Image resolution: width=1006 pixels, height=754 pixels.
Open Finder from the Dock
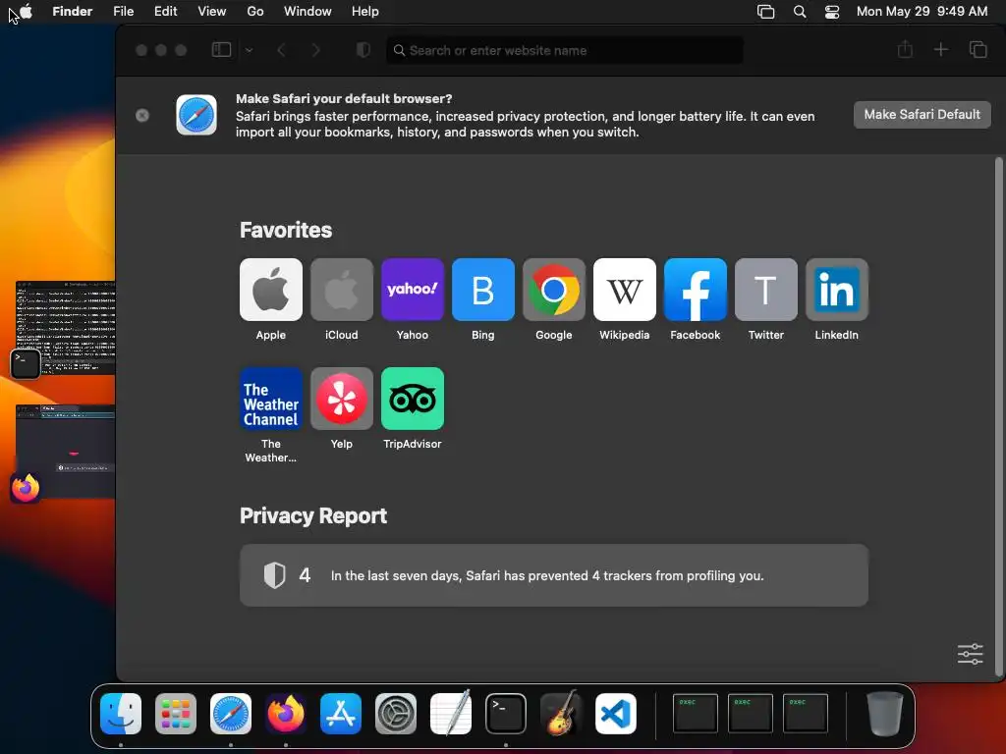[x=121, y=714]
